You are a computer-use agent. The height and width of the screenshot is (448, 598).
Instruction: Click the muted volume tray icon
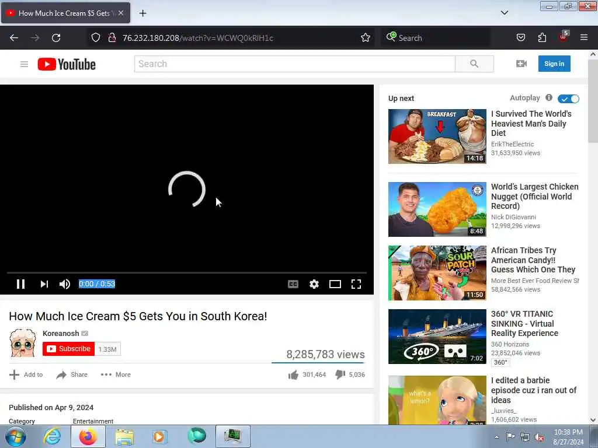[539, 437]
